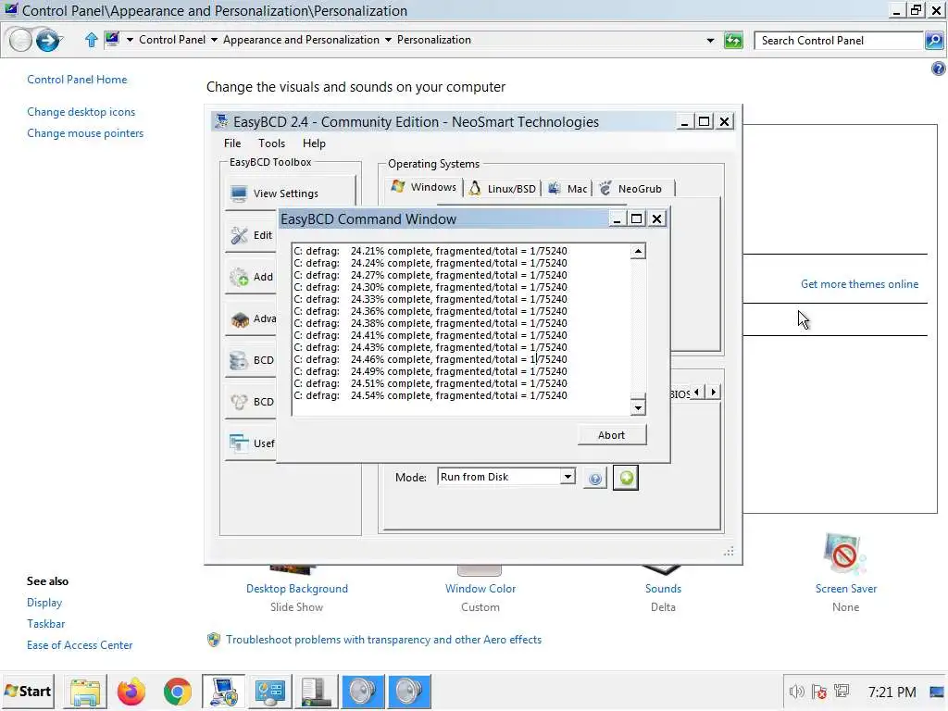Open the Taskbar link under See also

[45, 624]
